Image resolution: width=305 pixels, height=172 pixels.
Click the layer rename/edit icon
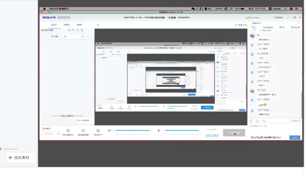pos(69,30)
